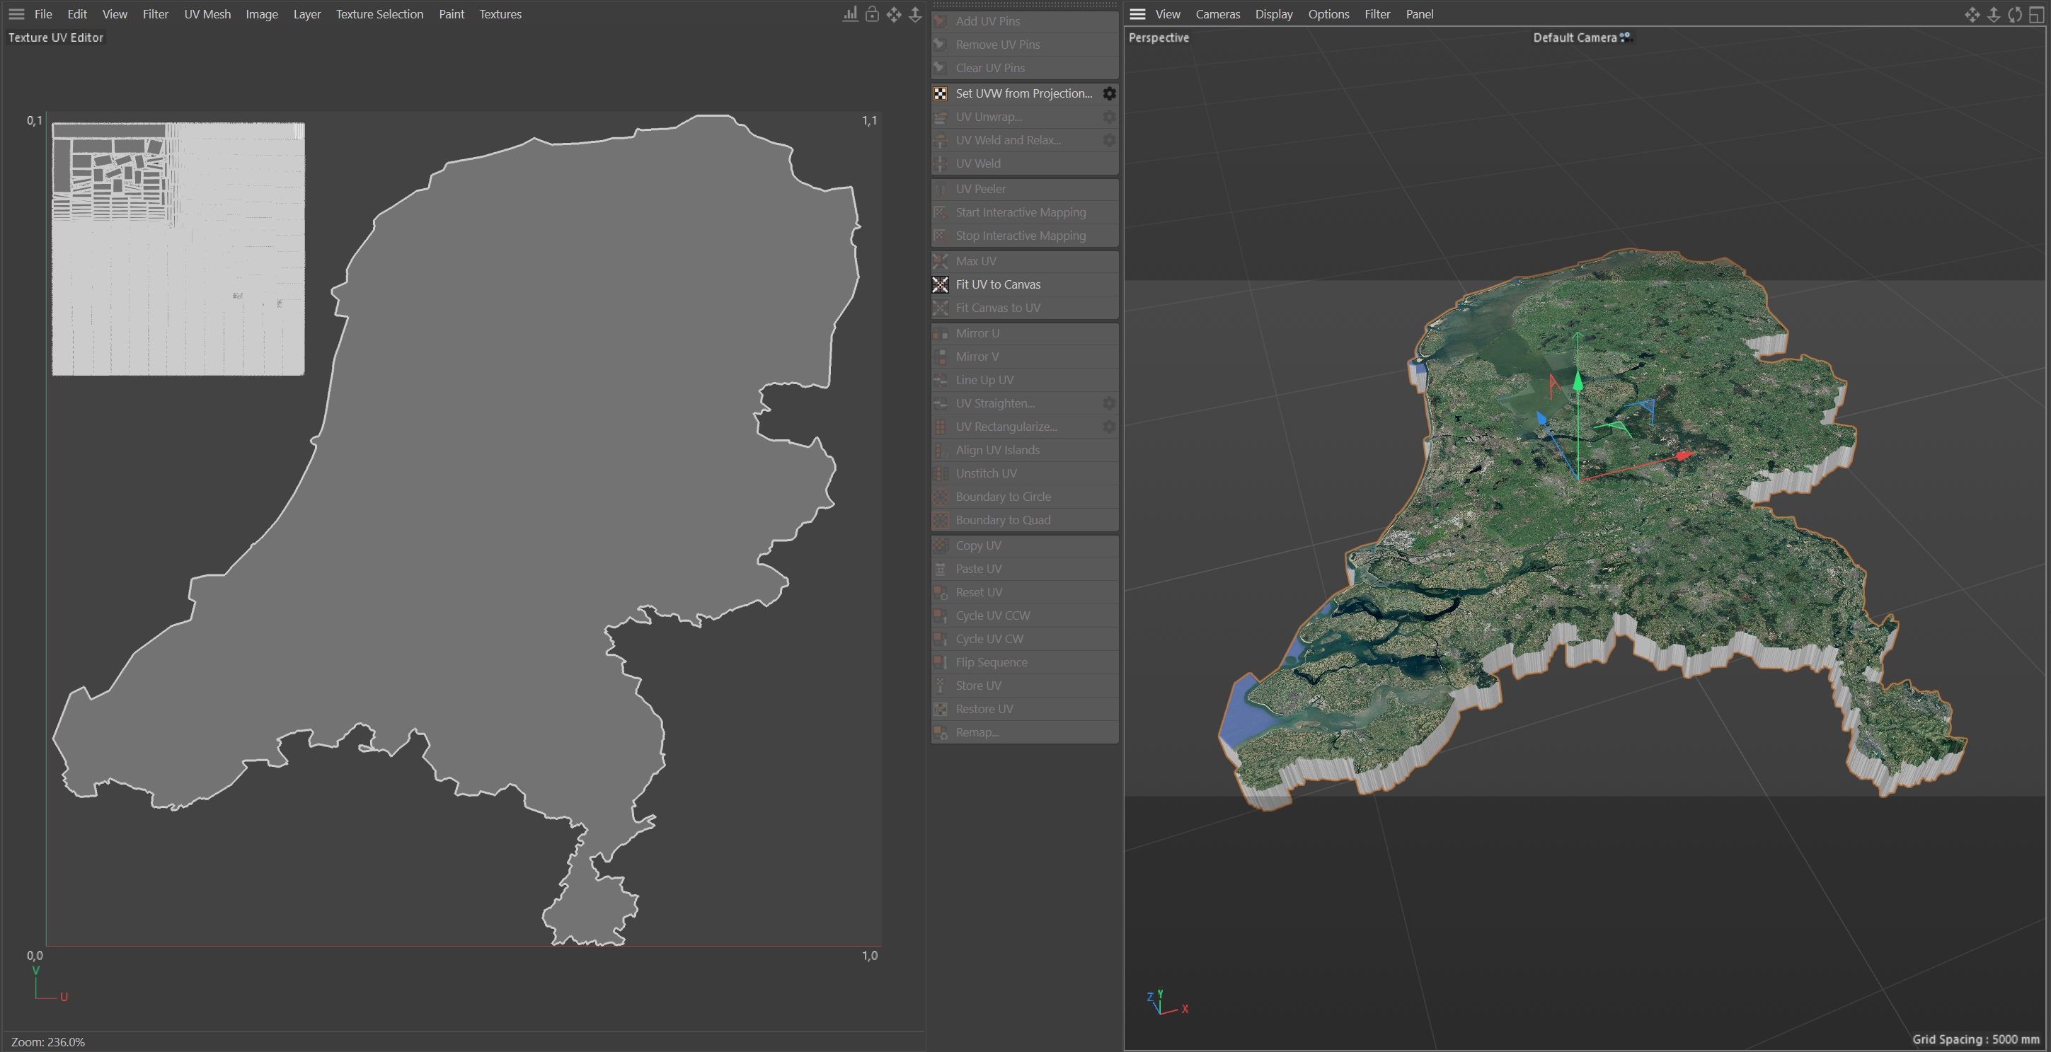Open the viewport Display menu
The height and width of the screenshot is (1052, 2051).
[x=1273, y=14]
